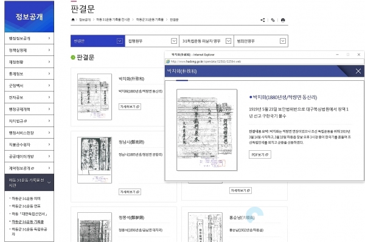The width and height of the screenshot is (365, 242).
Task: Minimize the Internet Explorer popup window
Action: 337,55
